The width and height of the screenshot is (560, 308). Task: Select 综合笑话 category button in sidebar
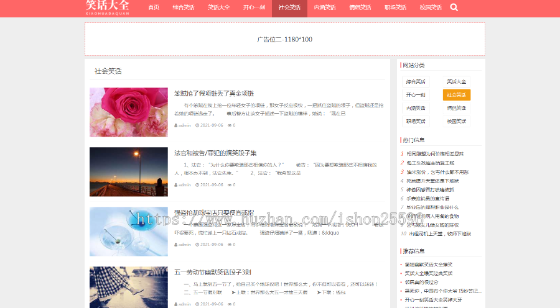click(x=416, y=81)
